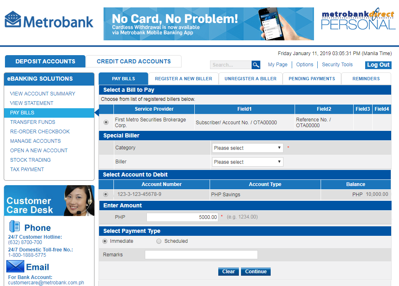Click the 'Subscriber/ Account No. / OTA00000' cell
Screen dimensions: 399x286
[244, 122]
